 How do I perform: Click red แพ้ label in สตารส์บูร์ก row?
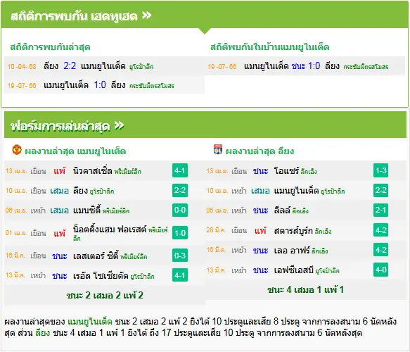[x=260, y=231]
